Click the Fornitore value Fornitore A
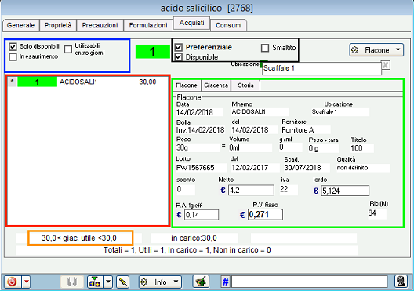Screen dimensions: 414x291 pyautogui.click(x=306, y=130)
